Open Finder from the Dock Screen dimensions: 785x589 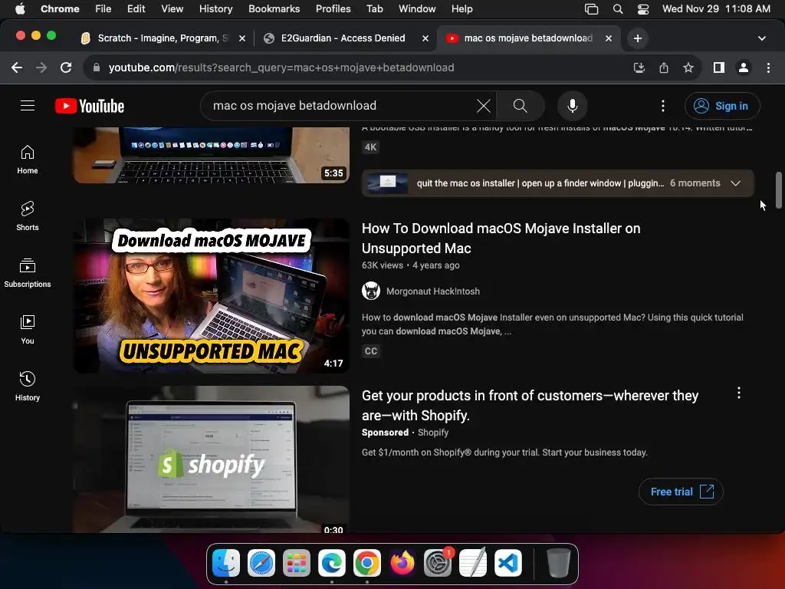226,563
